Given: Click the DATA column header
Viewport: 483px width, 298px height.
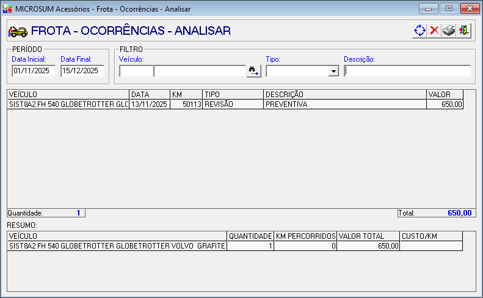Looking at the screenshot, I should [x=150, y=94].
